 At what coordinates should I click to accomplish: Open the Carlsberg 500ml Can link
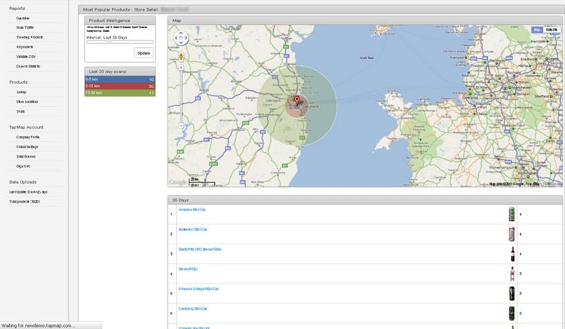193,309
